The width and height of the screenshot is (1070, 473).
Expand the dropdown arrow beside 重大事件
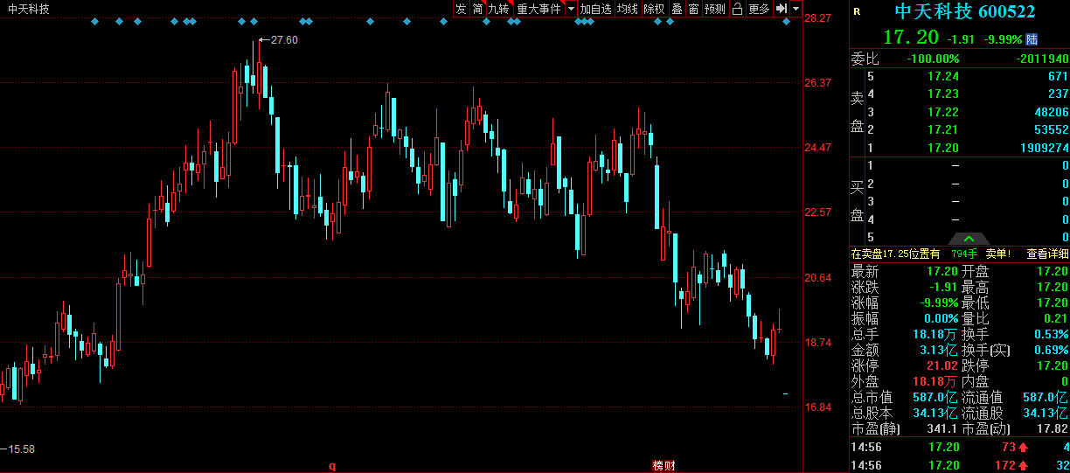point(571,9)
